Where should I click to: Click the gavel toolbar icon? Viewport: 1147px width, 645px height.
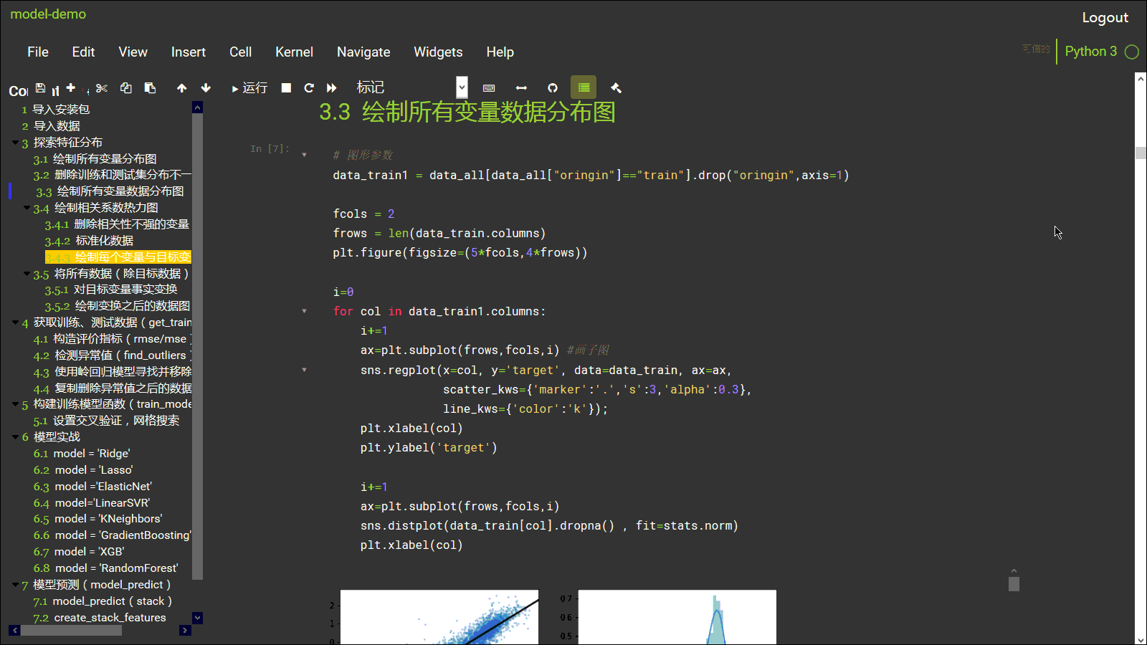point(616,87)
